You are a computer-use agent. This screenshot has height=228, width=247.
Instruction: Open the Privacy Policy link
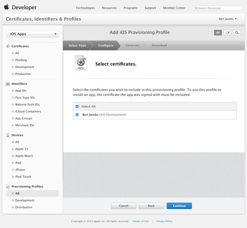click(164, 221)
